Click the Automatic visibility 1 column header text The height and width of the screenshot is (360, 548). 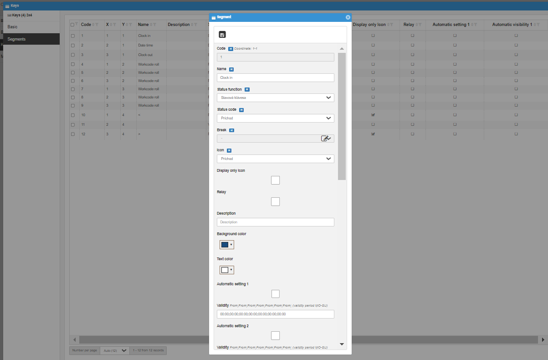[x=512, y=25]
